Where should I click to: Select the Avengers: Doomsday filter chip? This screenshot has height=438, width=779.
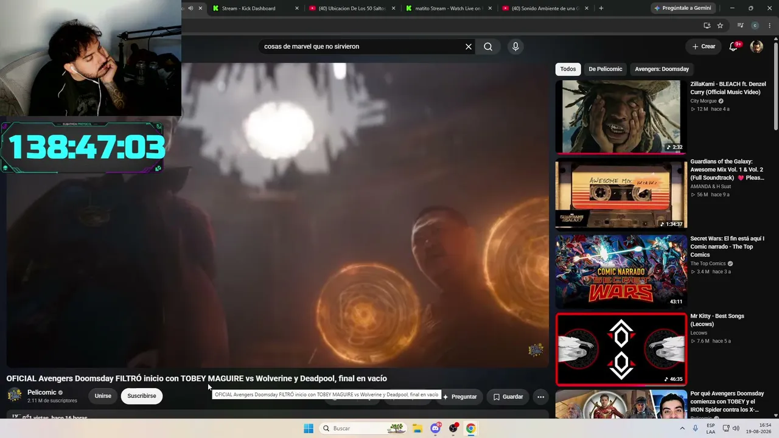[662, 69]
